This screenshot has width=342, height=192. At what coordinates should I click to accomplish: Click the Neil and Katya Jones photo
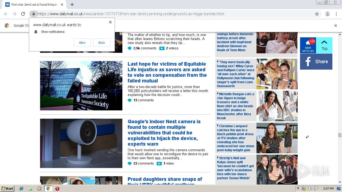pyautogui.click(x=277, y=170)
